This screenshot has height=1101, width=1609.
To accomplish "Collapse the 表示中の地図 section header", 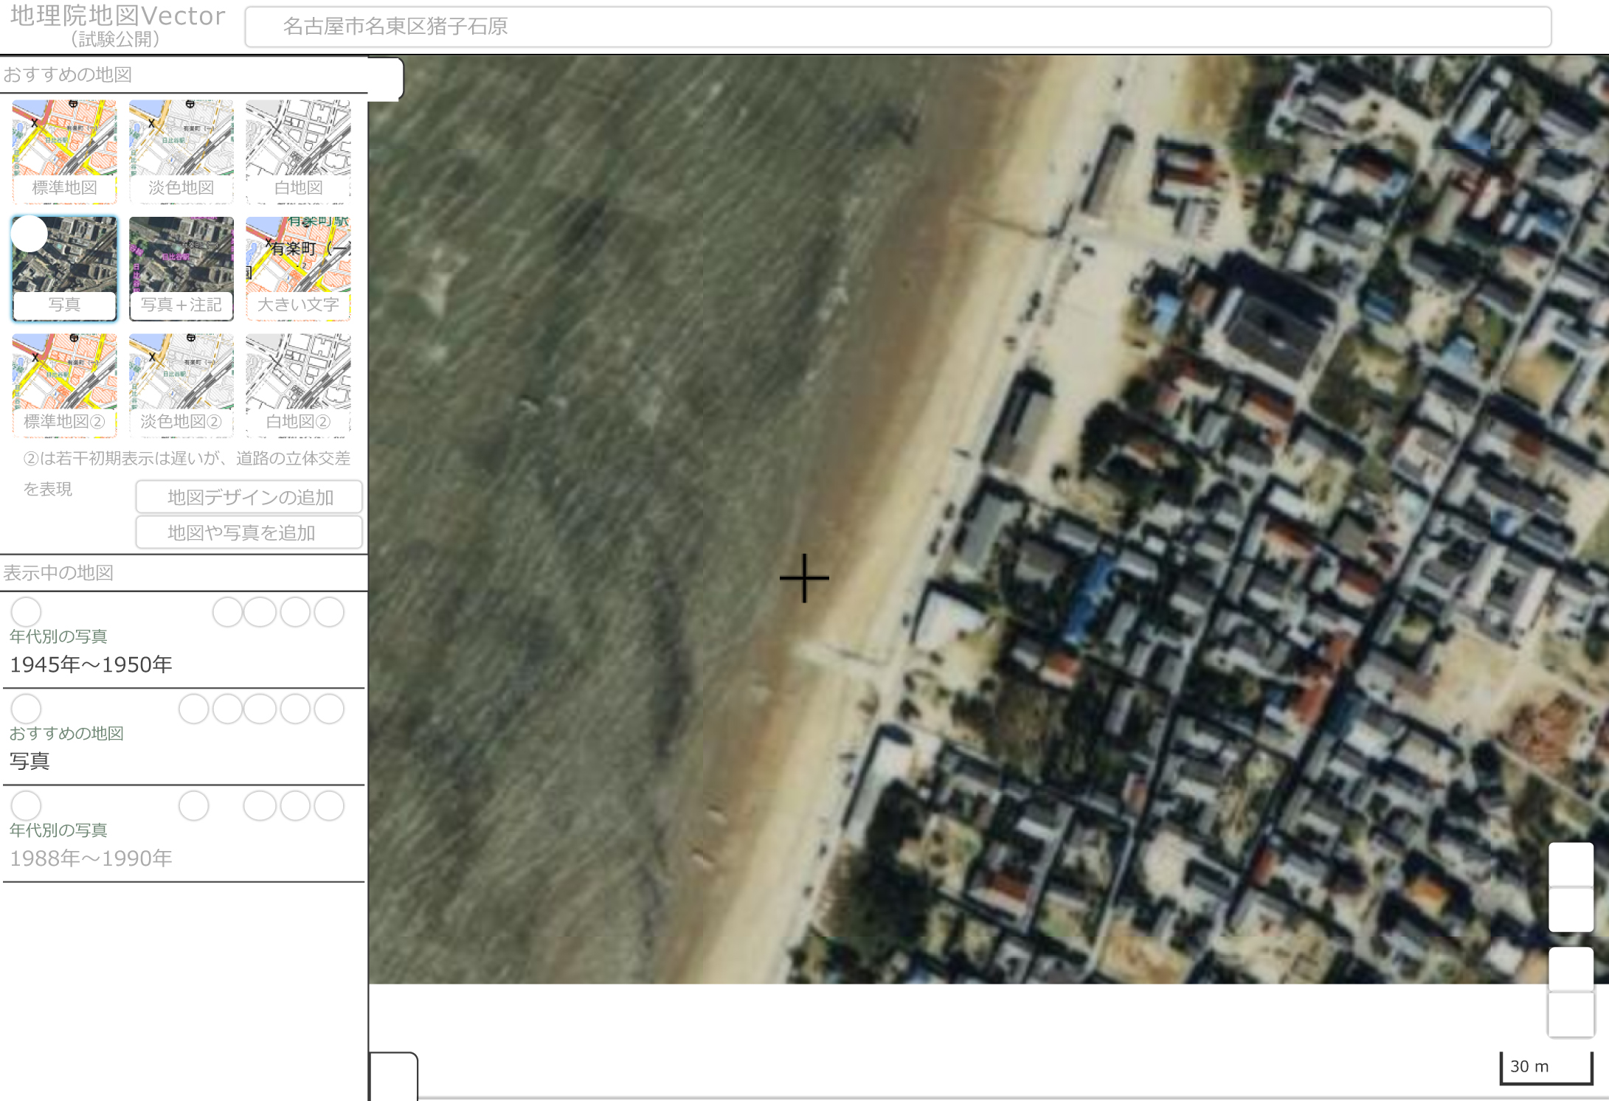I will pyautogui.click(x=184, y=573).
